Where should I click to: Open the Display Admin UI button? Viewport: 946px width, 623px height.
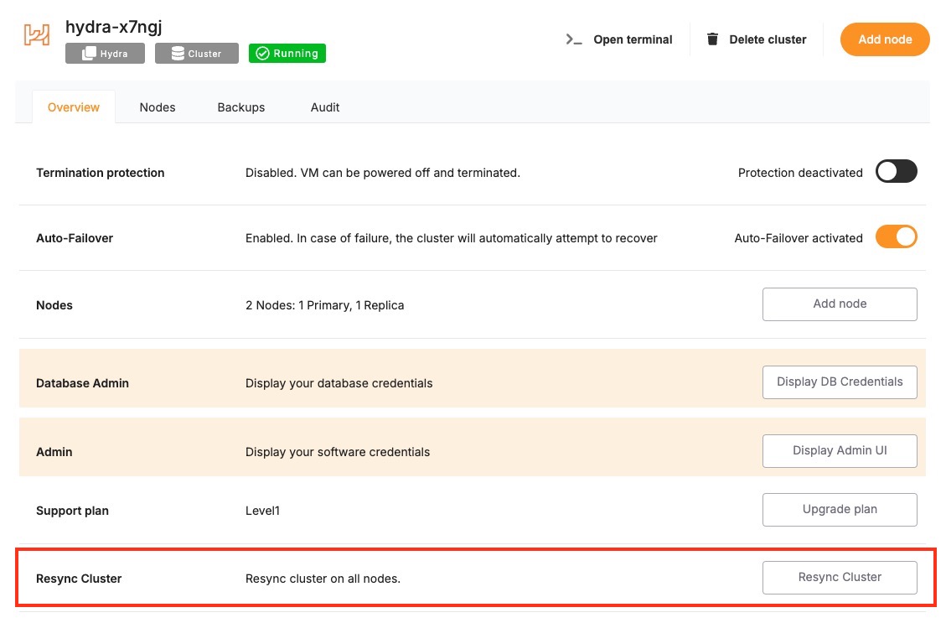point(840,451)
